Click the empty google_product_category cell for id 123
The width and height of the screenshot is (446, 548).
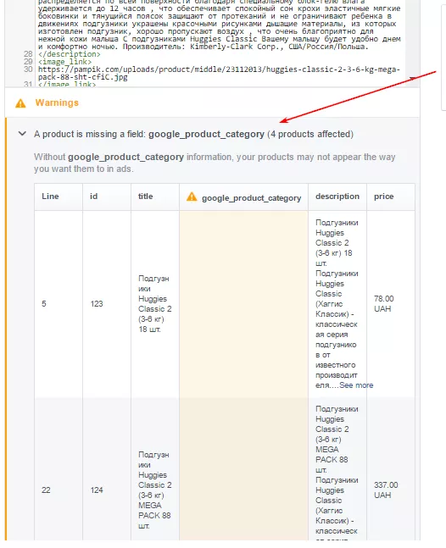pyautogui.click(x=243, y=304)
